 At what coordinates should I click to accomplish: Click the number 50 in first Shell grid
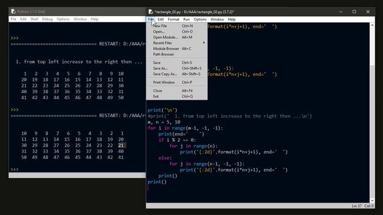121,97
